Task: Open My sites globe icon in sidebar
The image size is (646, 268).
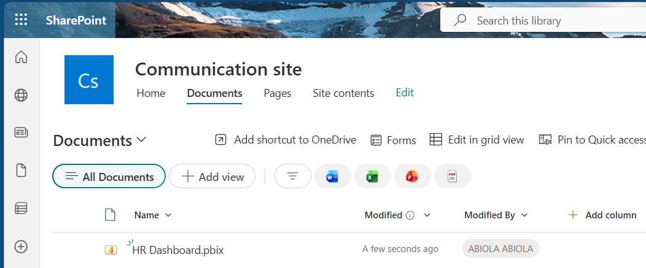Action: click(21, 95)
